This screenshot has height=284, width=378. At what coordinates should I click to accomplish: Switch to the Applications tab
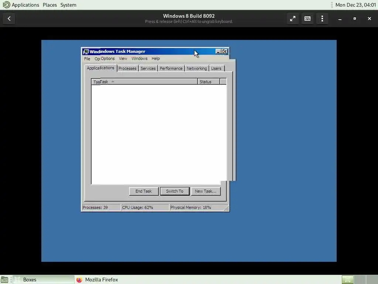click(x=100, y=68)
